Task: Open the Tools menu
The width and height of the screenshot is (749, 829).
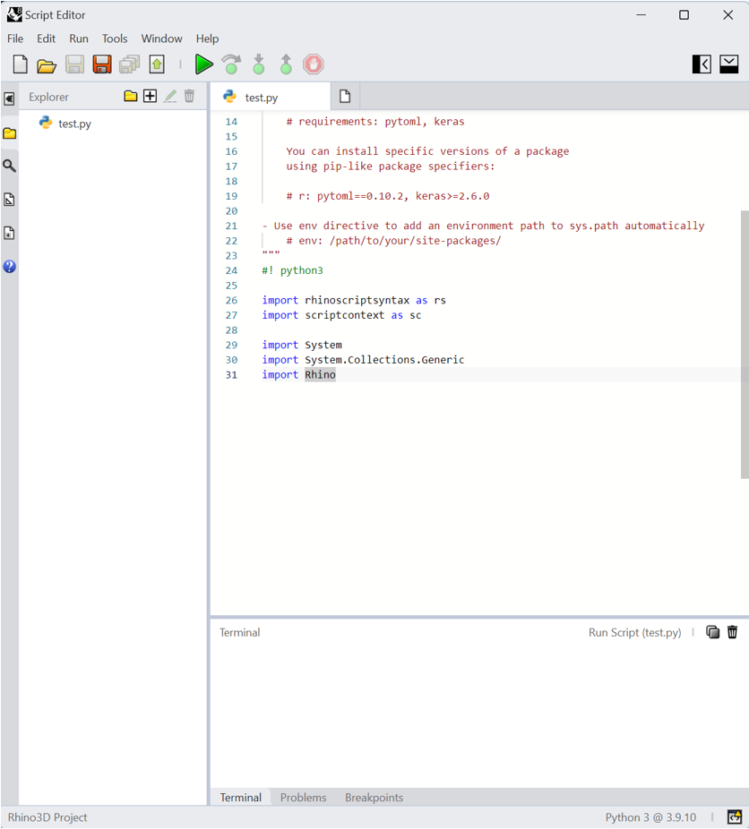Action: [x=115, y=38]
